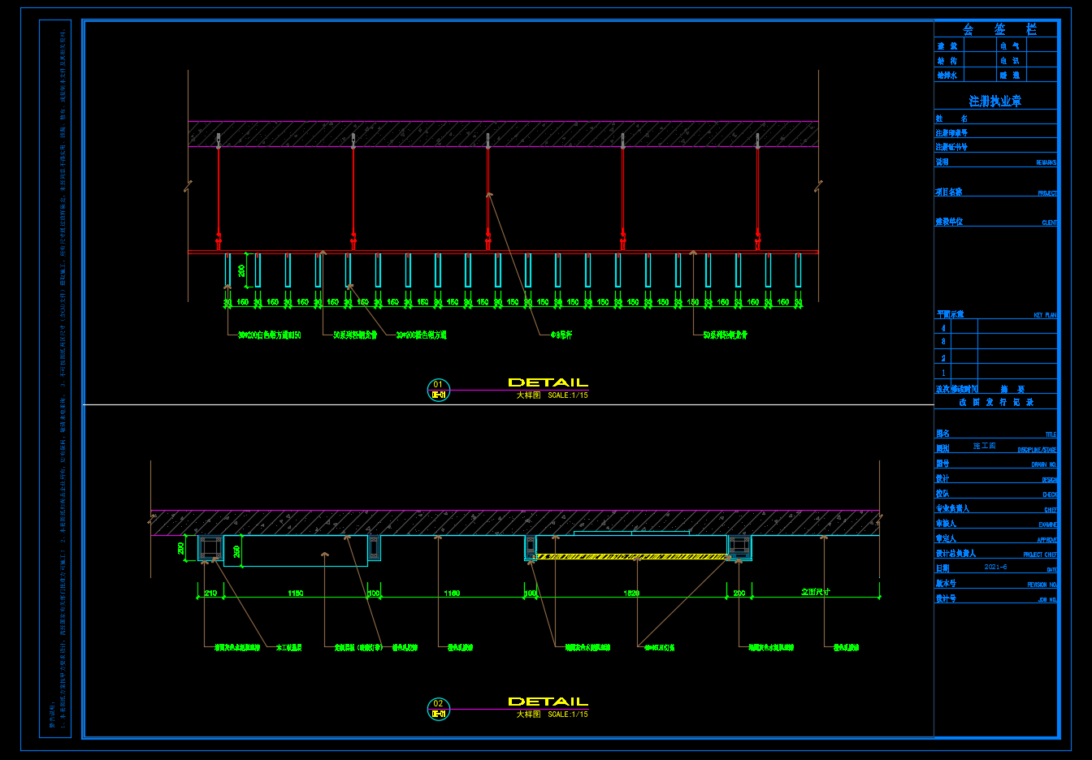Image resolution: width=1092 pixels, height=760 pixels.
Task: Click the 施工图 value in 图别 row
Action: point(985,447)
